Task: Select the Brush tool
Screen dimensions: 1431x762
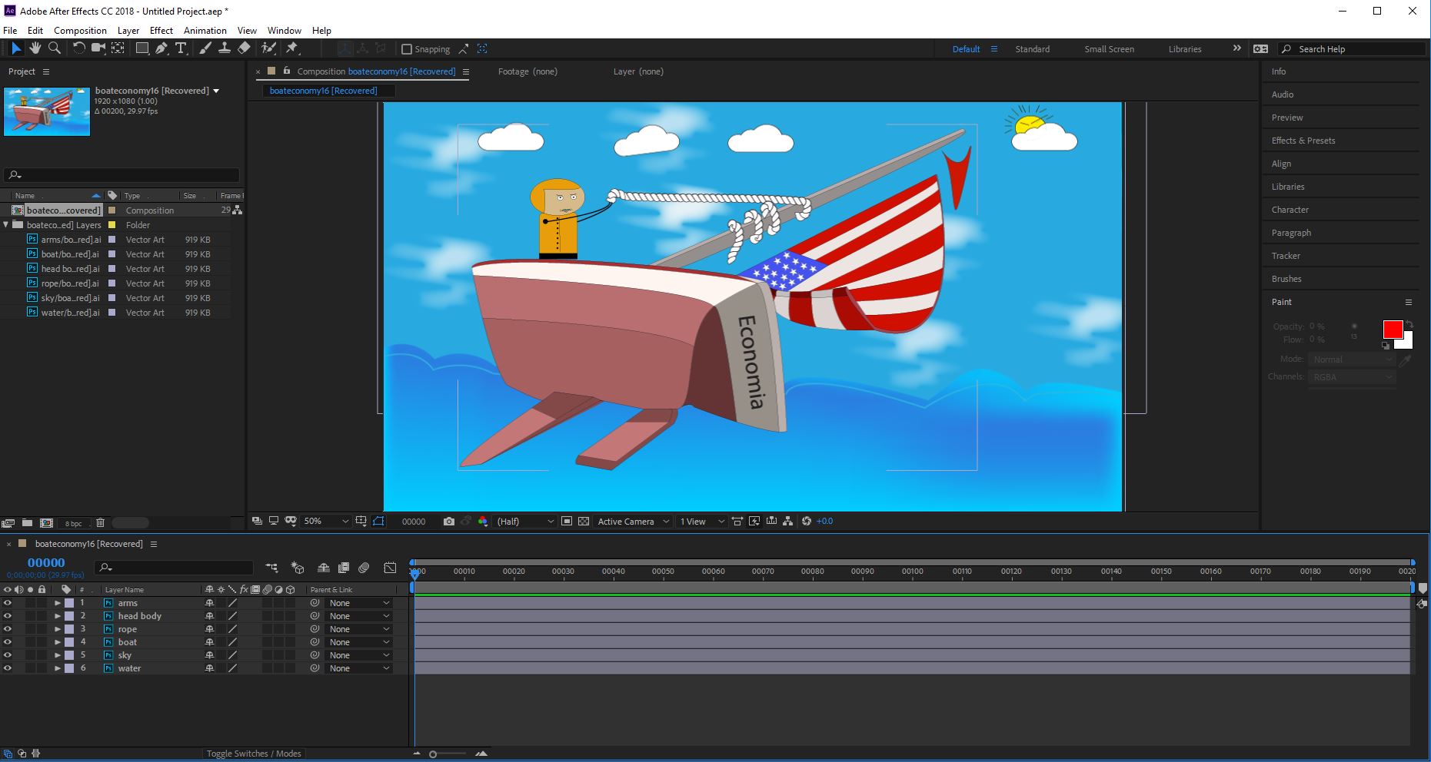Action: click(205, 48)
